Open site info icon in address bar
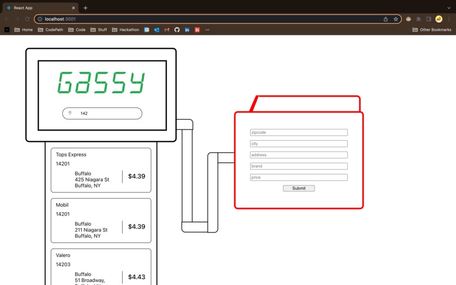Viewport: 456px width, 285px height. point(40,19)
